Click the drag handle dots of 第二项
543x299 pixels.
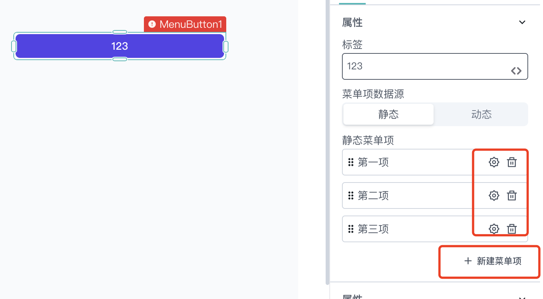click(x=351, y=195)
